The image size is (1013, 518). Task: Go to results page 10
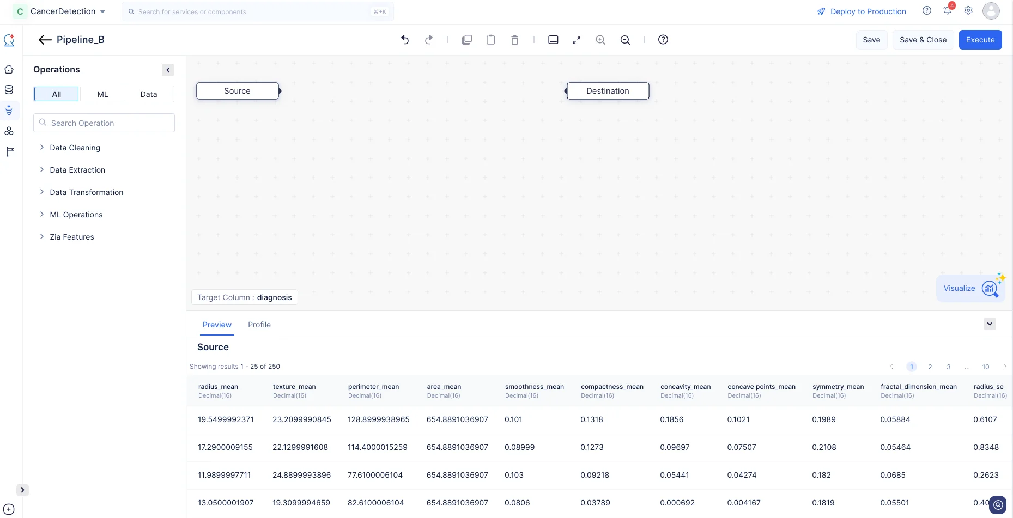986,367
